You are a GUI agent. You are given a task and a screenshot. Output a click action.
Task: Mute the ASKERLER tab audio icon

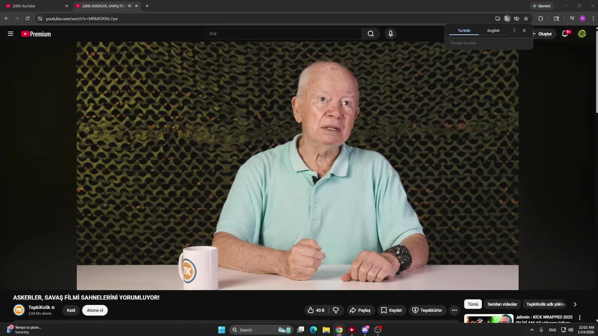[x=129, y=6]
